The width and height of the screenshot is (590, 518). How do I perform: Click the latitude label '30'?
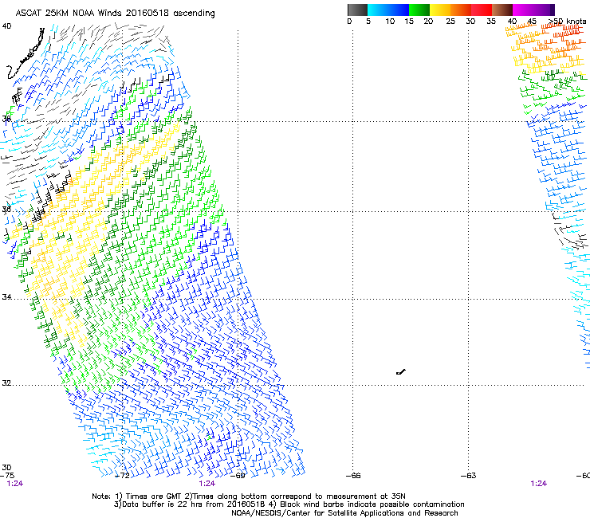pos(6,467)
